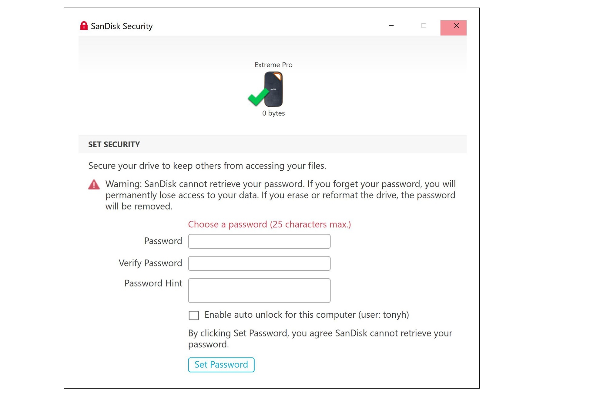Screen dimensions: 600x398
Task: Click the green checkmark on the drive
Action: (257, 97)
